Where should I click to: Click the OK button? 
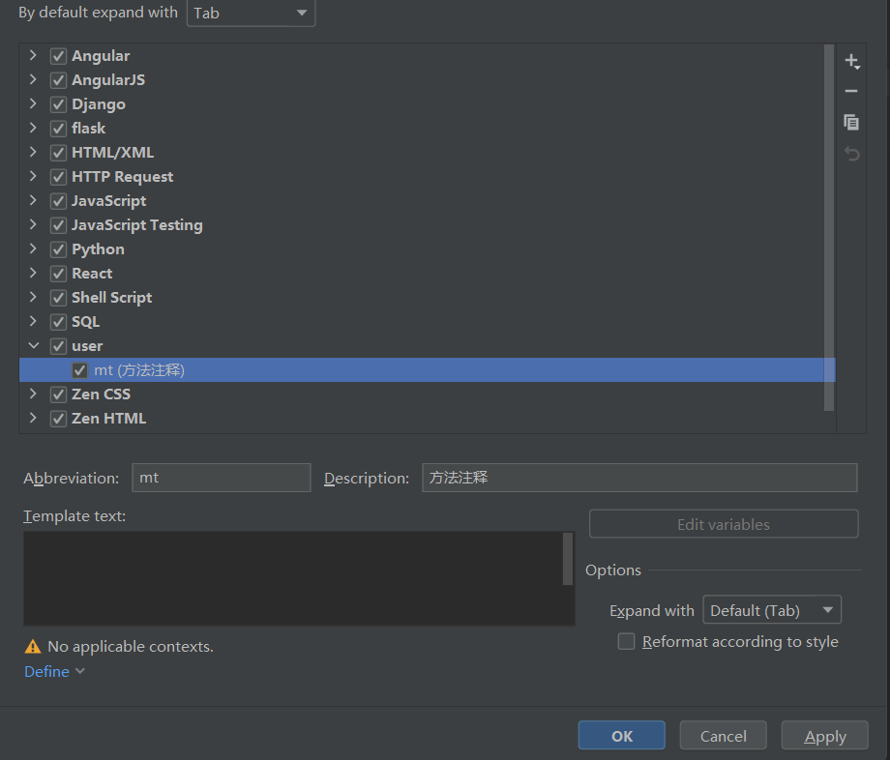click(x=621, y=736)
